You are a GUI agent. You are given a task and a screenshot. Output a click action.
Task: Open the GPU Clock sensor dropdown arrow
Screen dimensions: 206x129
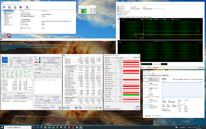[x=116, y=60]
